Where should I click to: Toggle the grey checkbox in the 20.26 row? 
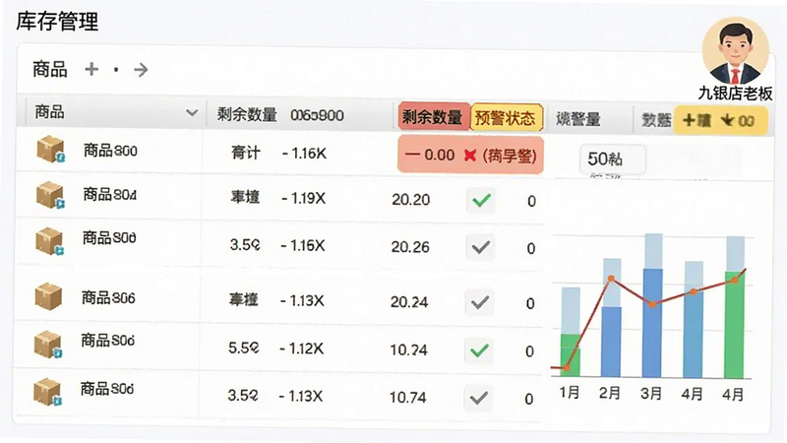[x=480, y=247]
